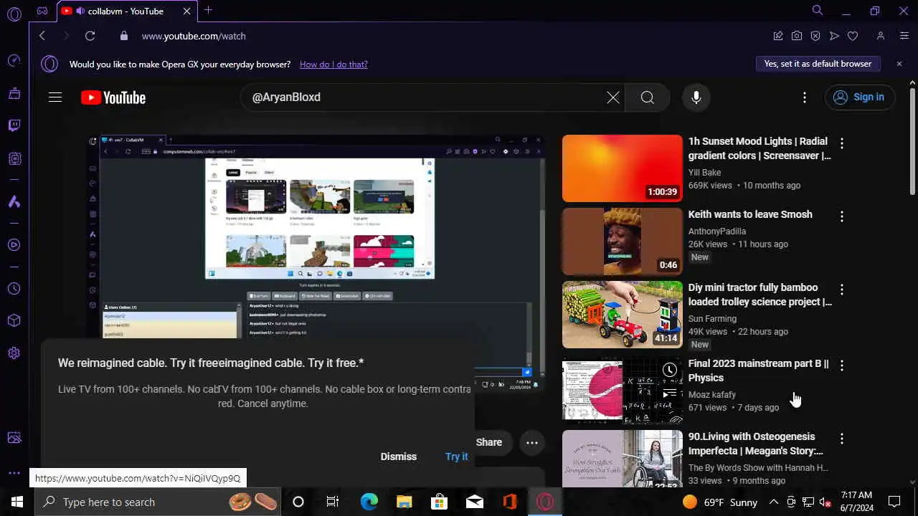Reload the current page
This screenshot has width=918, height=516.
(90, 36)
